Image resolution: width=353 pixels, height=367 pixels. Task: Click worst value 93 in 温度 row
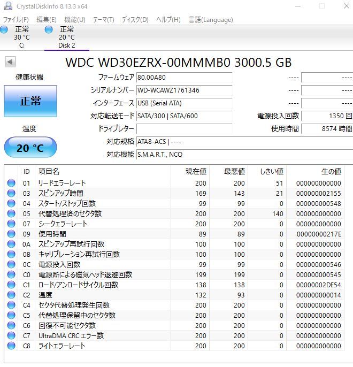click(x=241, y=295)
